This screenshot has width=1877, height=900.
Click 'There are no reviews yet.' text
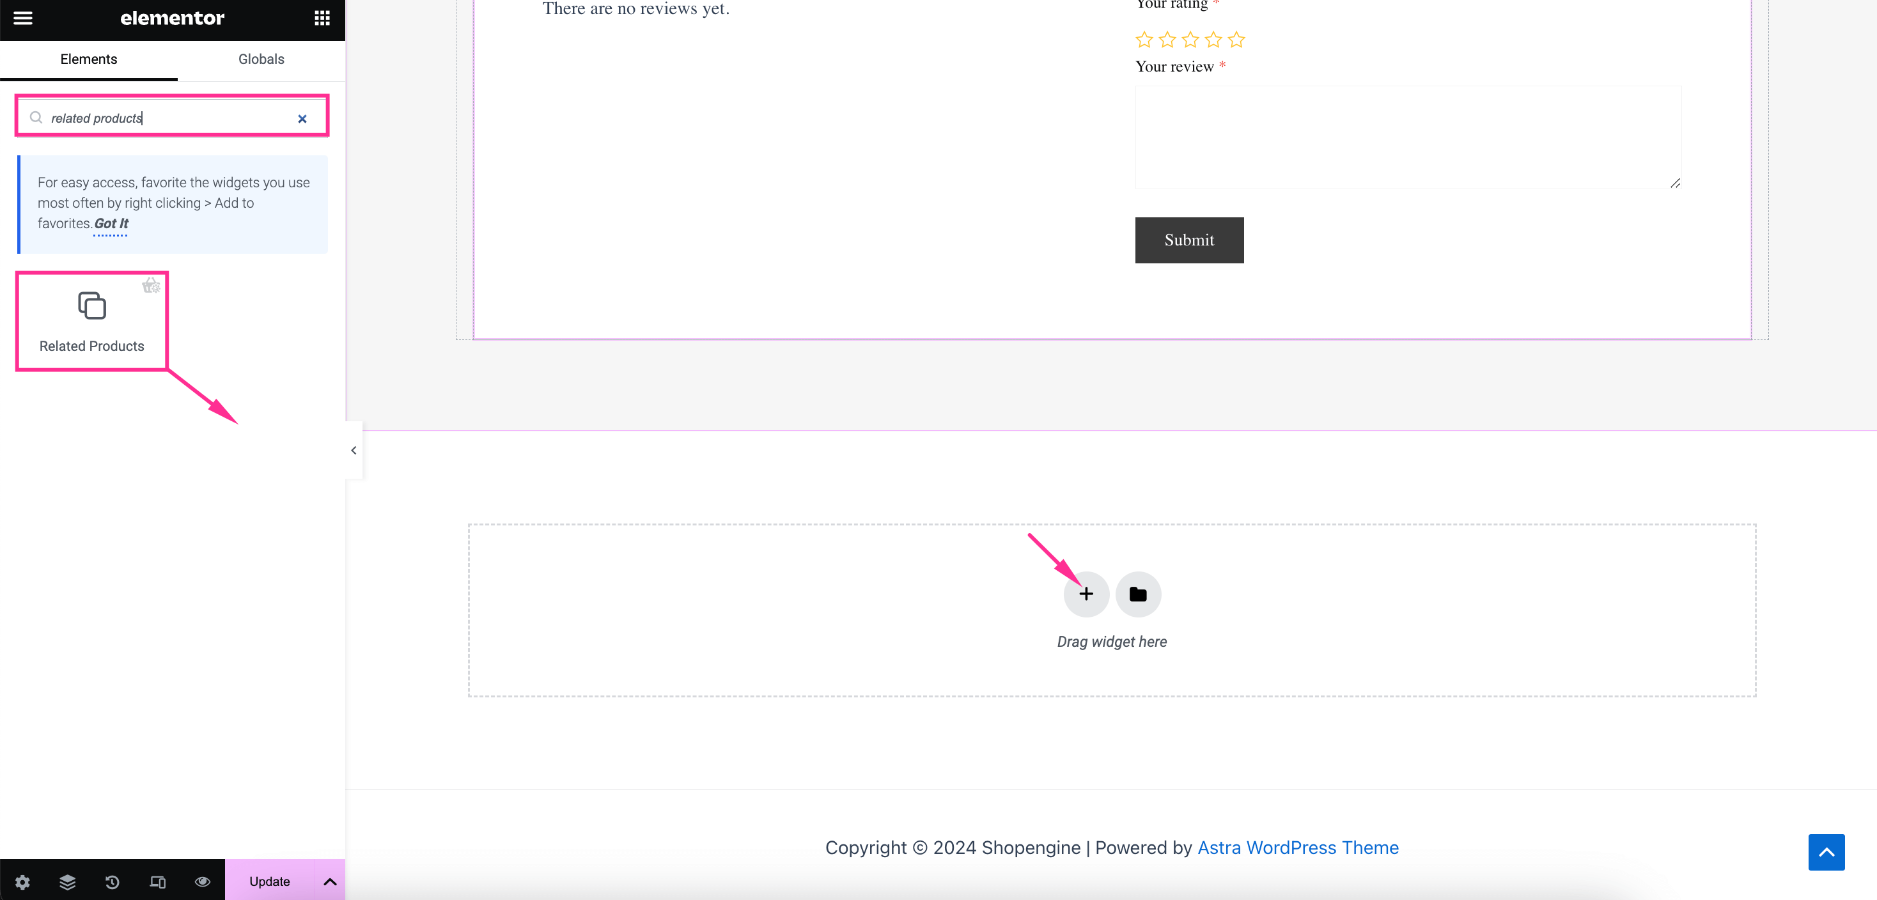point(636,9)
